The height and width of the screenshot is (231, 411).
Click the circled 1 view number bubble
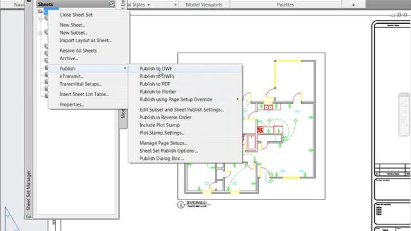(x=181, y=205)
